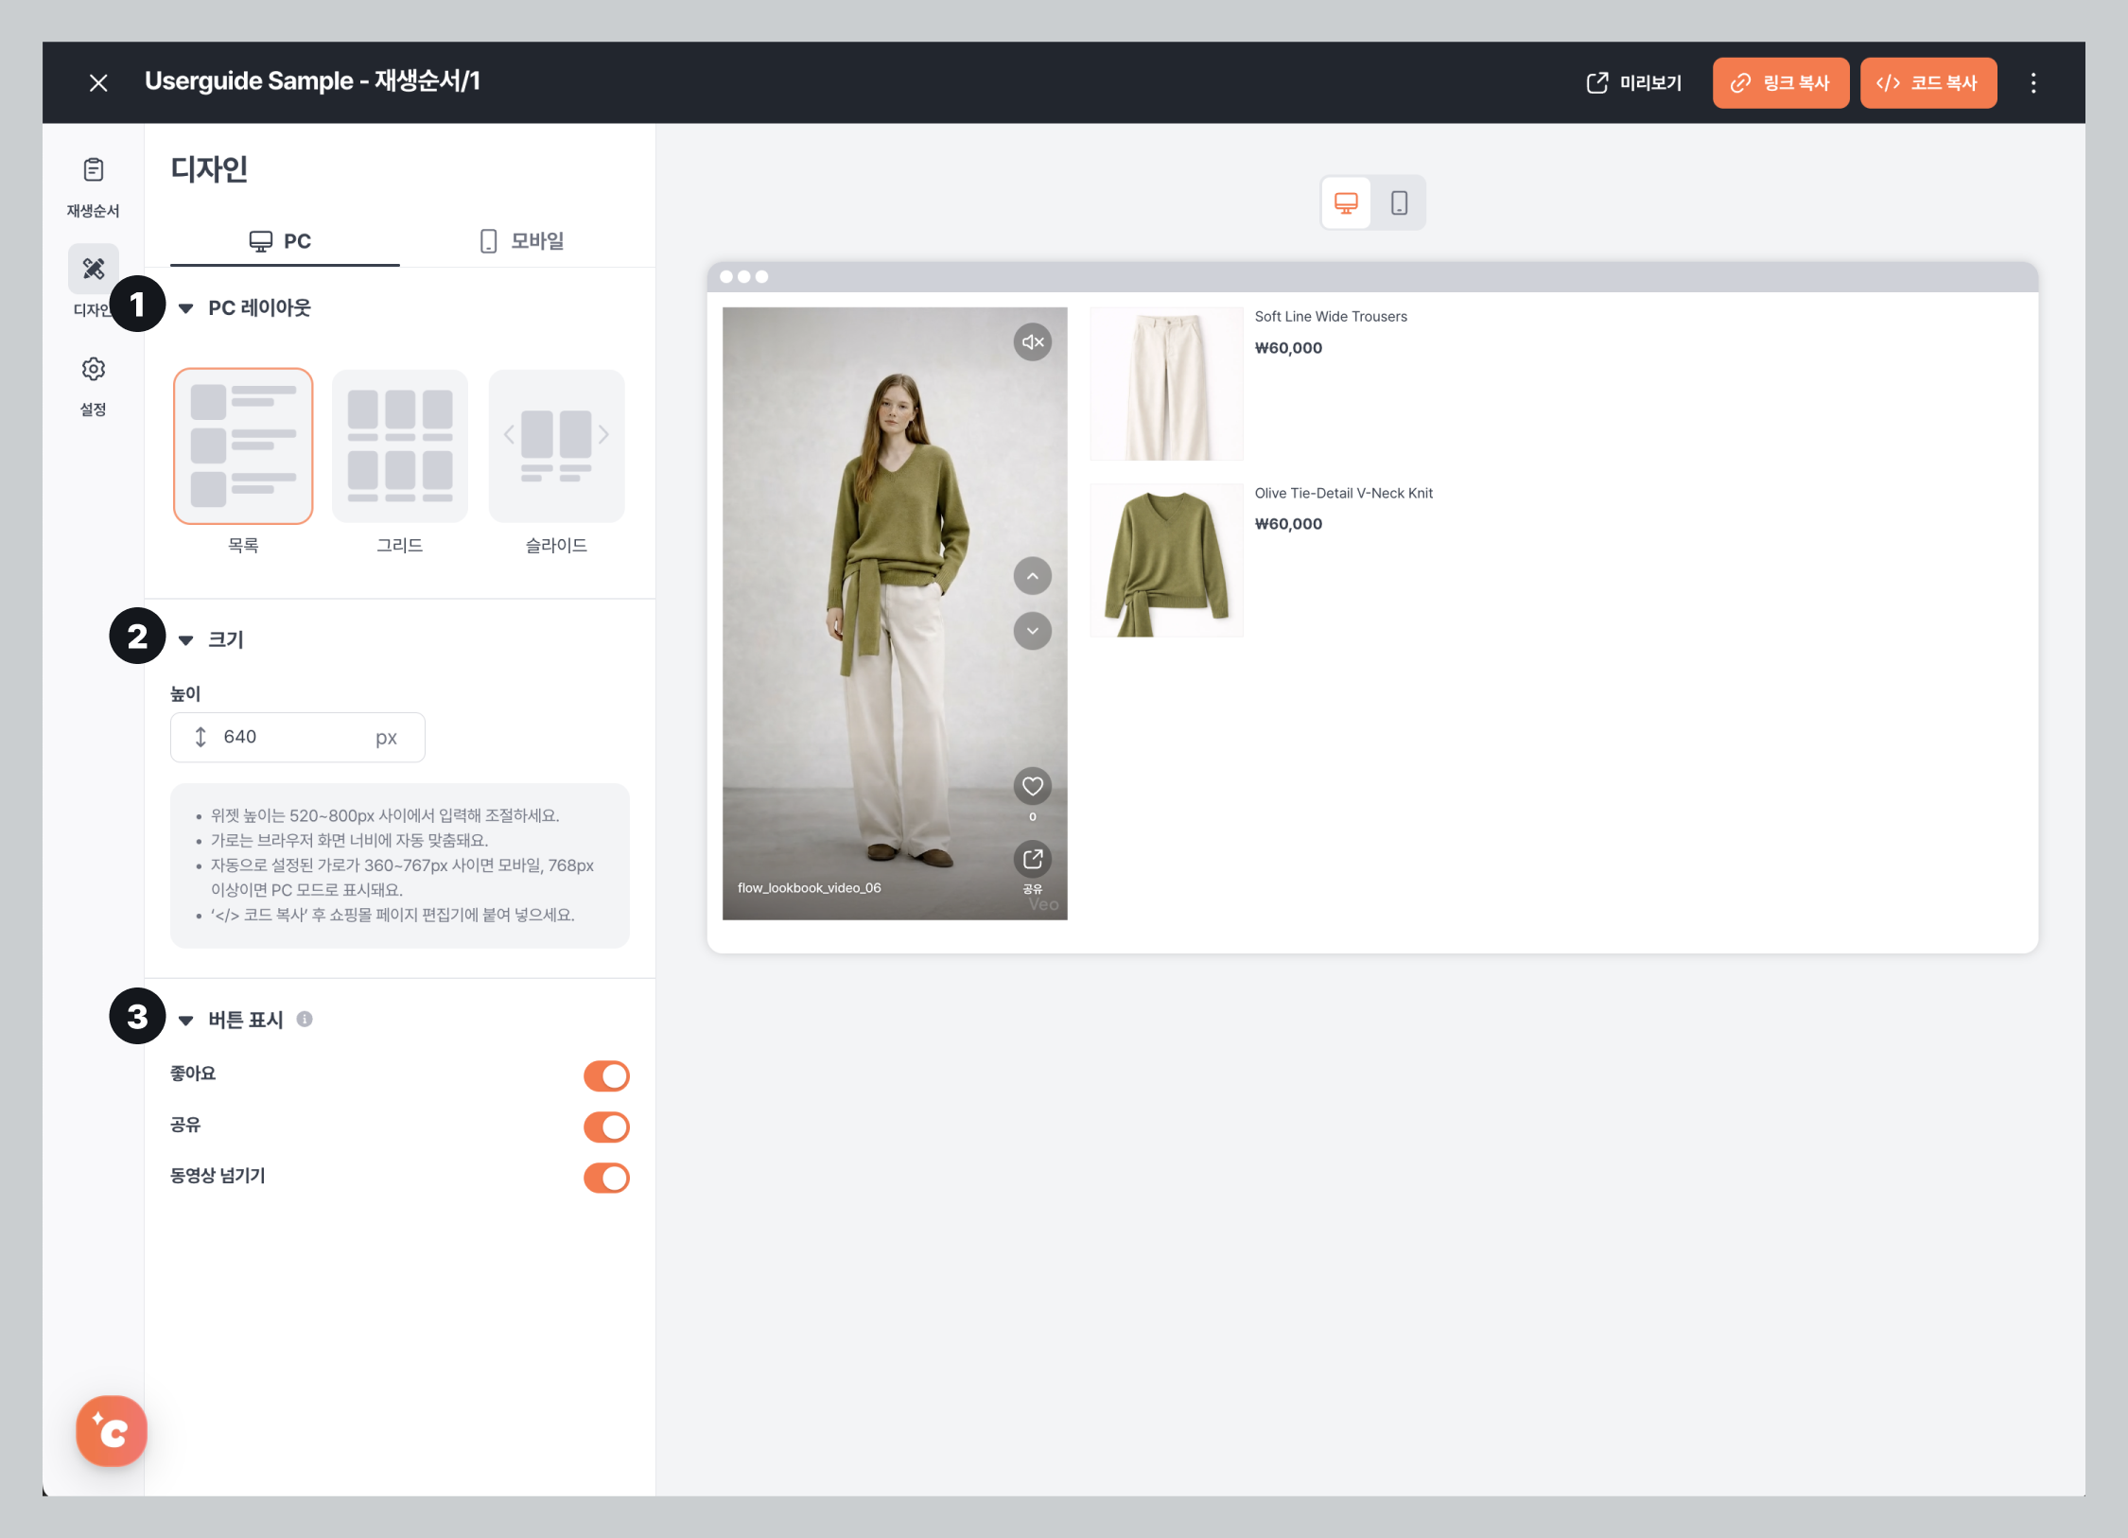Toggle off the 좋아요 button display
The image size is (2128, 1538).
point(606,1075)
